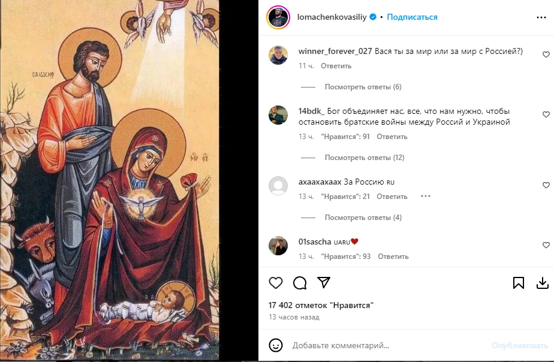The width and height of the screenshot is (554, 362).
Task: Like the post with the heart icon
Action: pyautogui.click(x=275, y=283)
